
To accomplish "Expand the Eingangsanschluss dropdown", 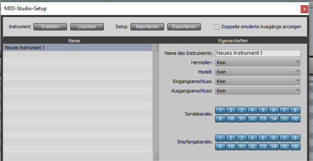I will click(x=258, y=81).
